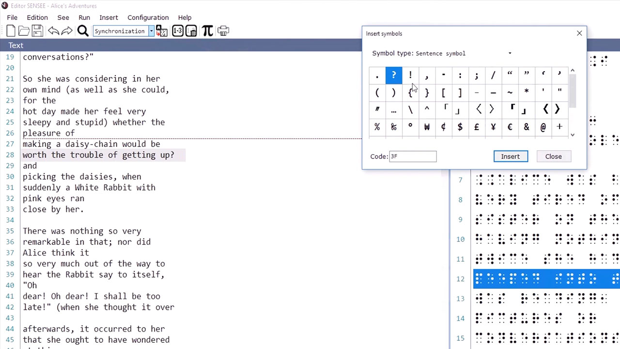The height and width of the screenshot is (349, 620).
Task: Select the ellipsis symbol cell
Action: 393,110
